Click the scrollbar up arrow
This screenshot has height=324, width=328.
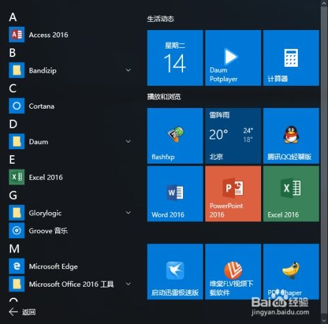point(324,3)
